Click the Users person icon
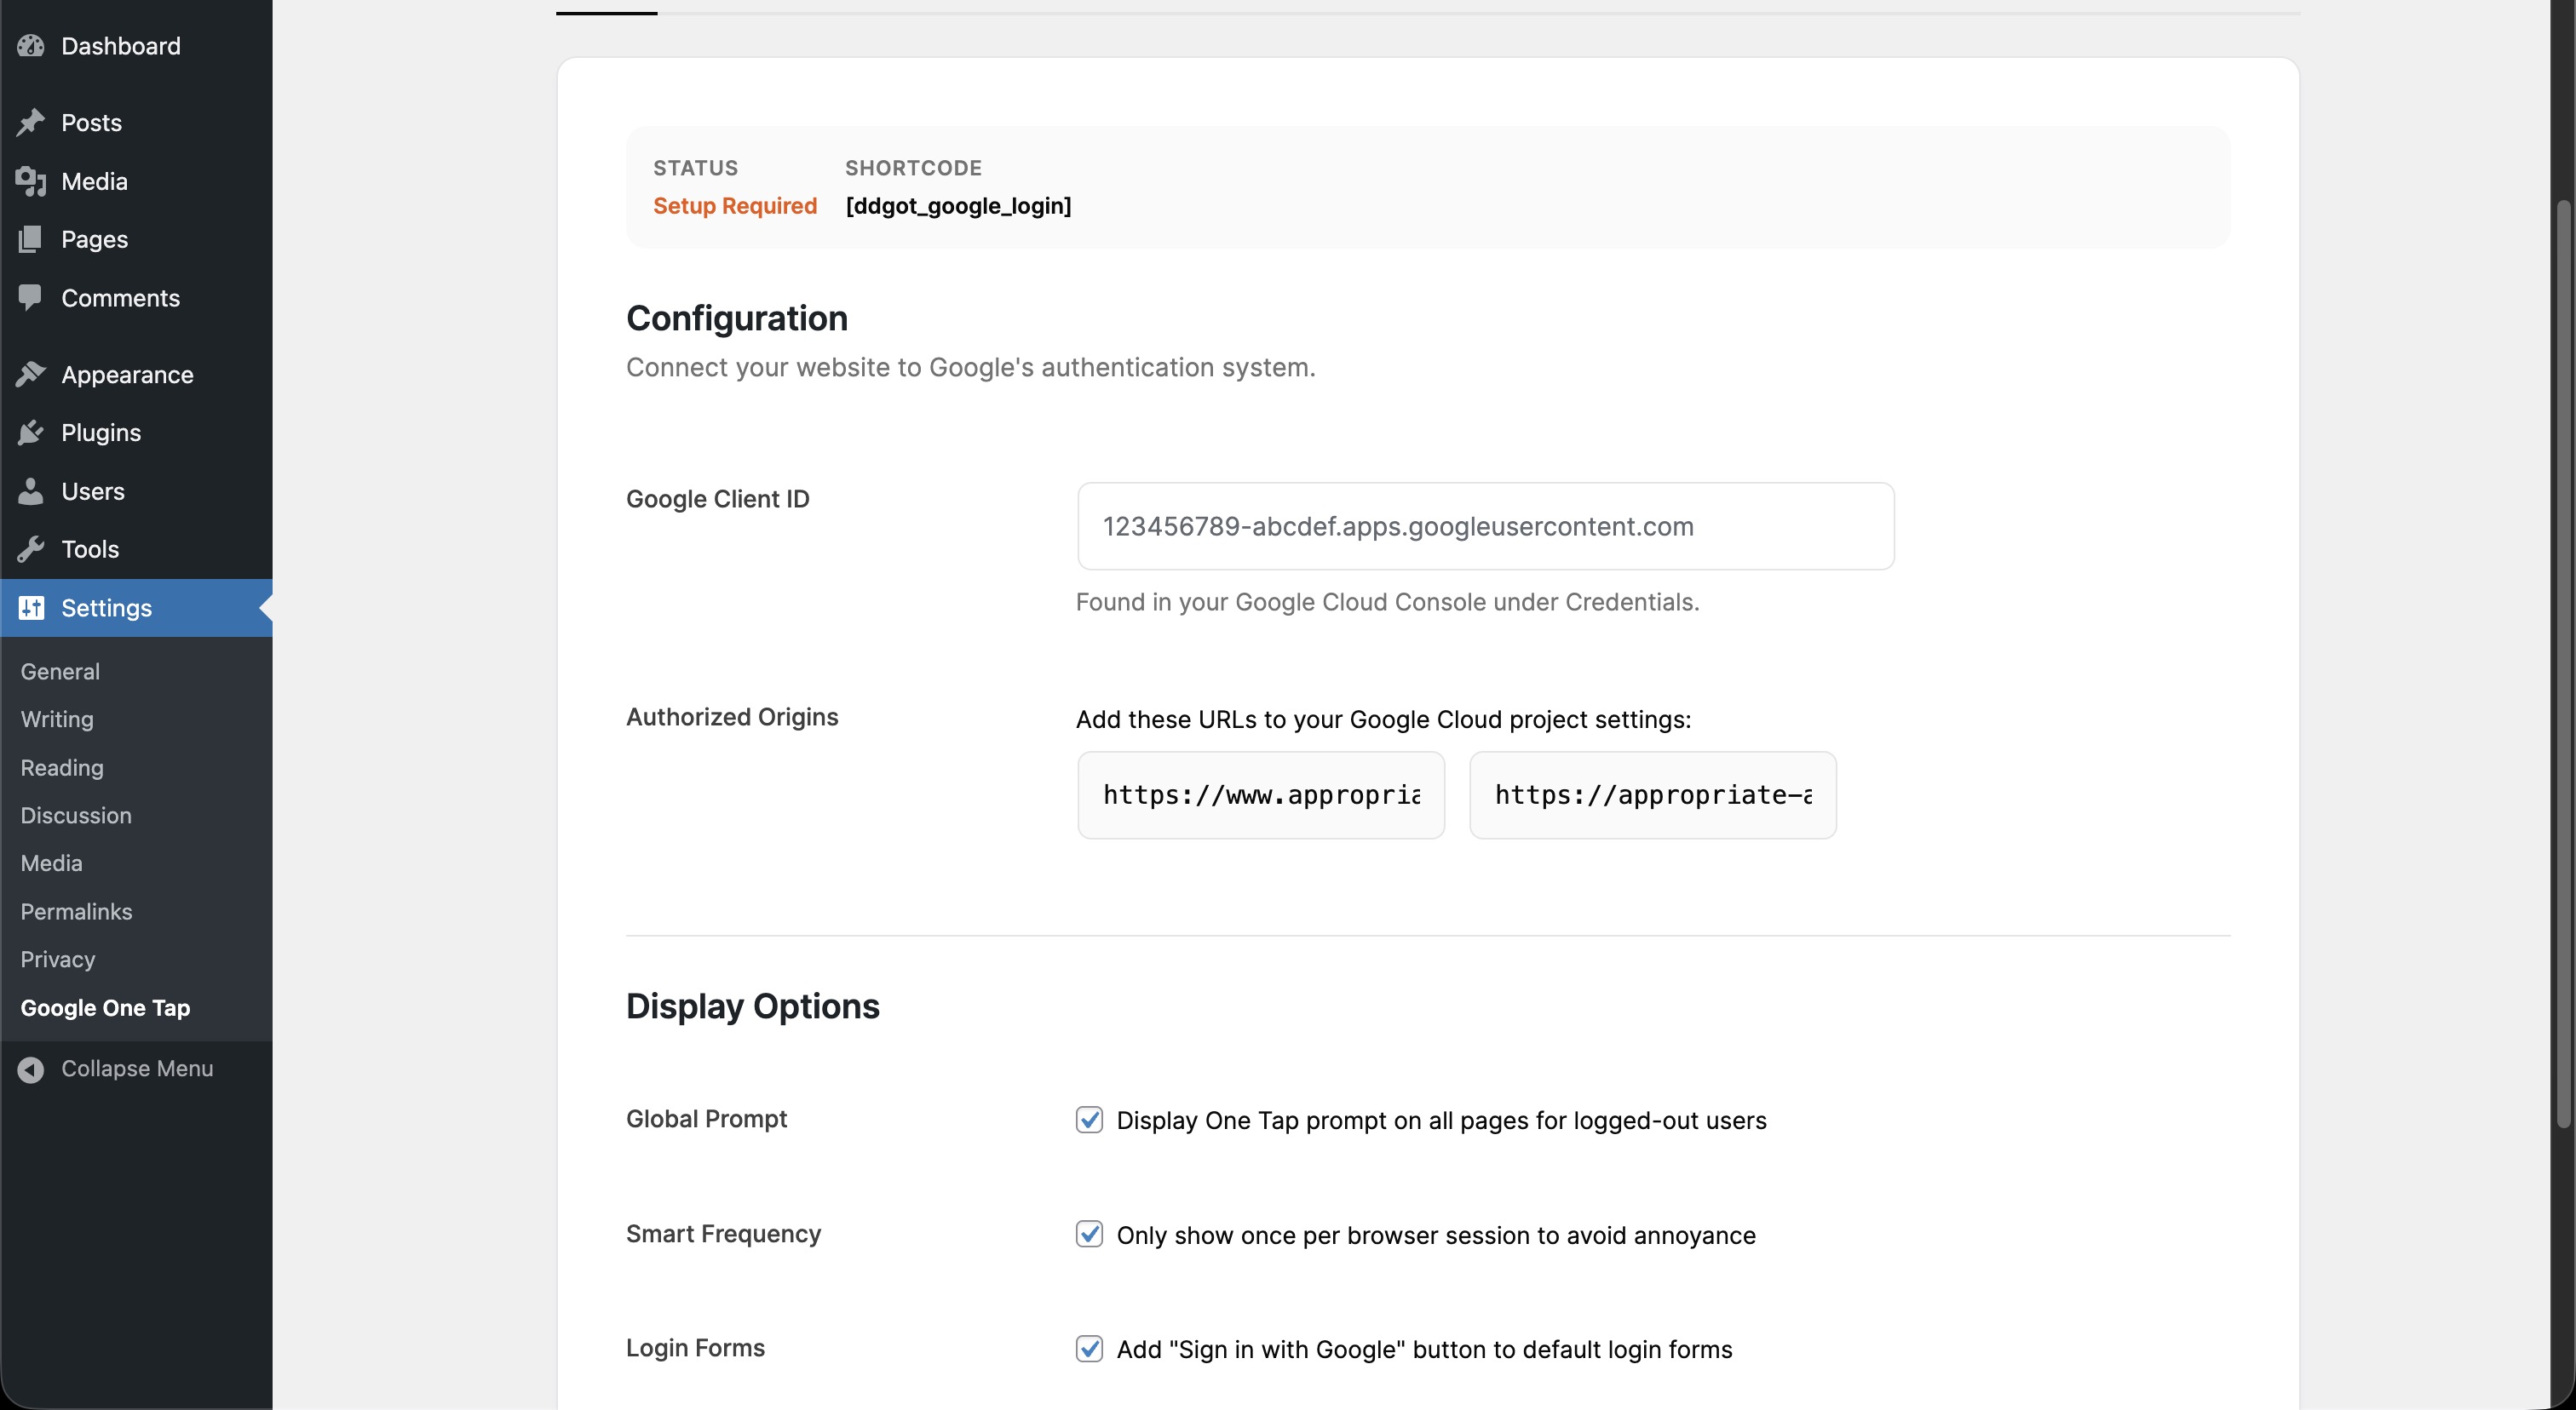 point(31,490)
